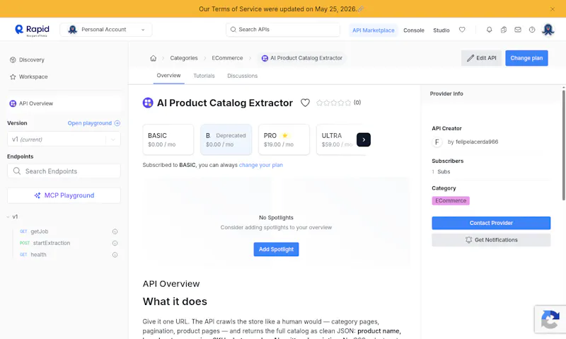Open favorites heart icon in top navigation
This screenshot has width=566, height=339.
pyautogui.click(x=462, y=30)
